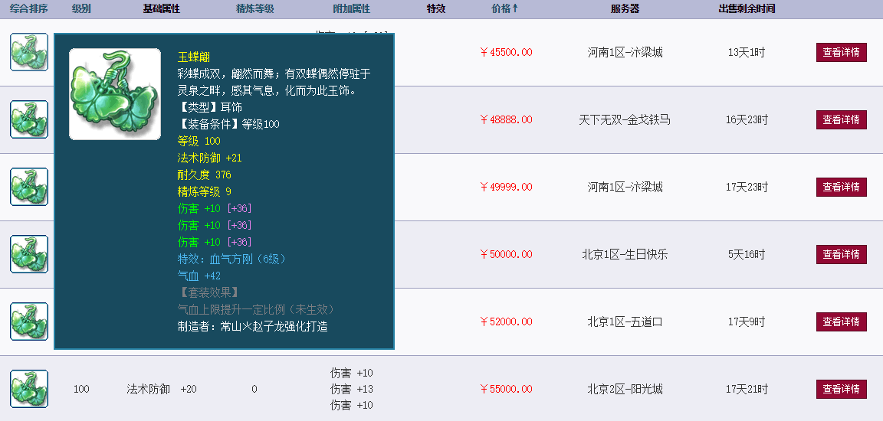Click remaining time 17天9时
This screenshot has height=421, width=883.
747,321
